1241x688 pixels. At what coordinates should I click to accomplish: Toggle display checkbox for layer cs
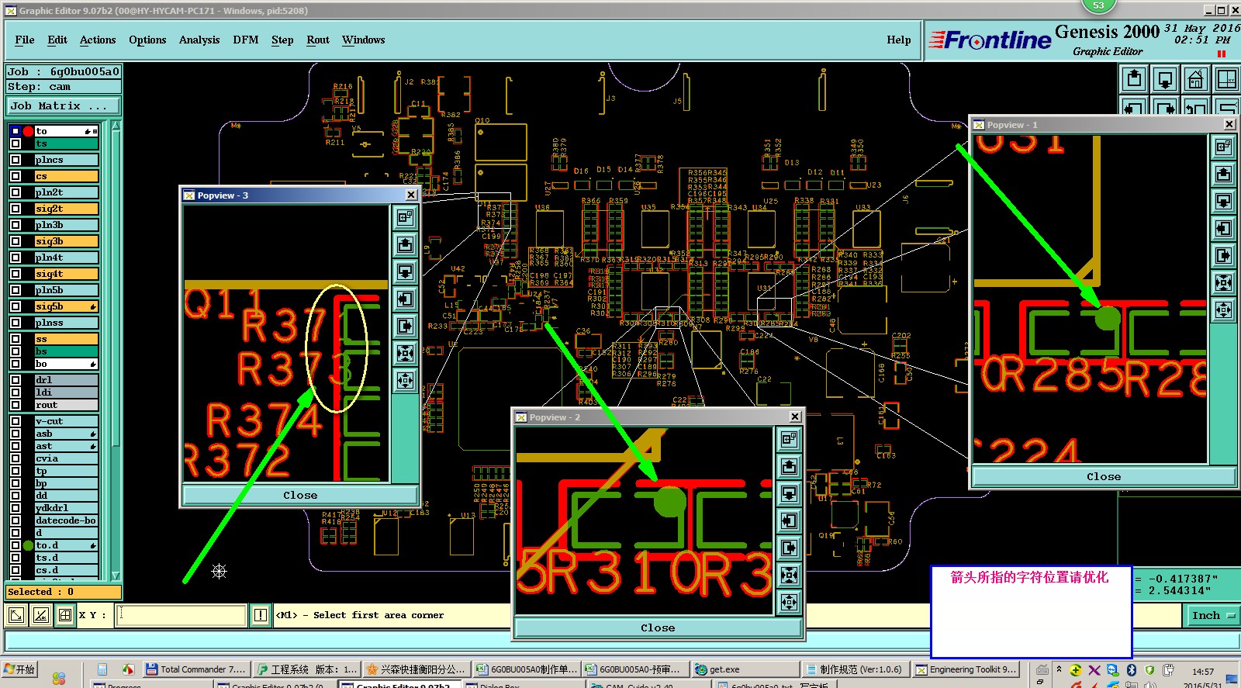click(x=16, y=176)
